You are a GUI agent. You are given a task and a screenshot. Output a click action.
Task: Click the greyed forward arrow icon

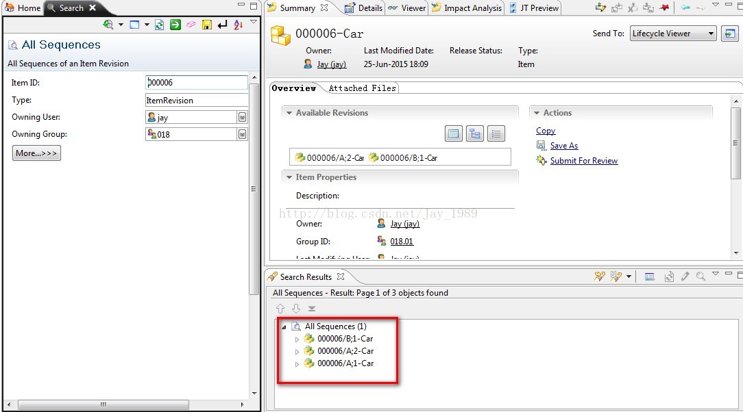[x=701, y=7]
